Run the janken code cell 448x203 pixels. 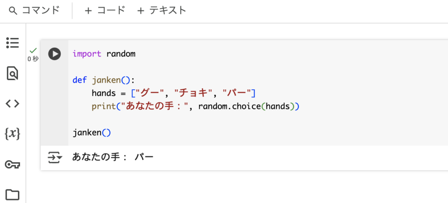(55, 54)
